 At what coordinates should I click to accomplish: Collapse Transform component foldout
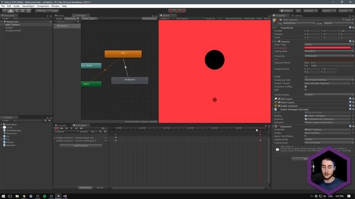273,28
